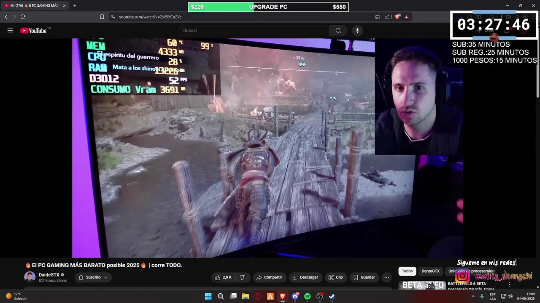
Task: Open more actions ellipsis beside Guardar
Action: pyautogui.click(x=386, y=277)
